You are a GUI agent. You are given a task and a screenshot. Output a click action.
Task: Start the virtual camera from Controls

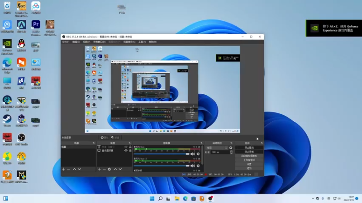coord(249,156)
